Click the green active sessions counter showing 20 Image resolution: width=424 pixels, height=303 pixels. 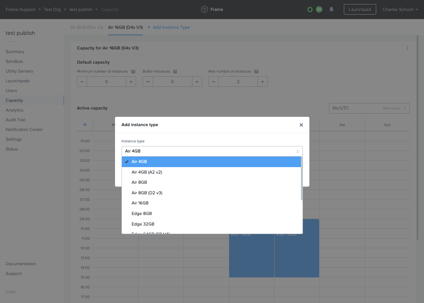pyautogui.click(x=320, y=9)
